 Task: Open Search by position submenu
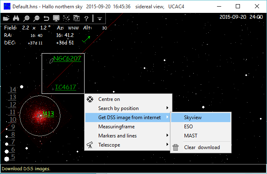(x=128, y=108)
